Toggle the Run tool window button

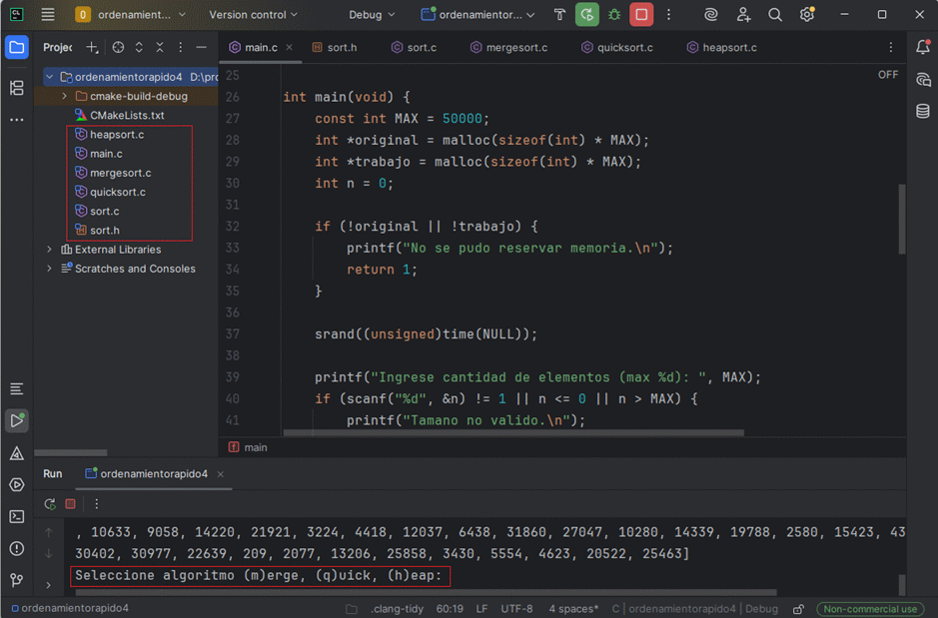coord(17,420)
